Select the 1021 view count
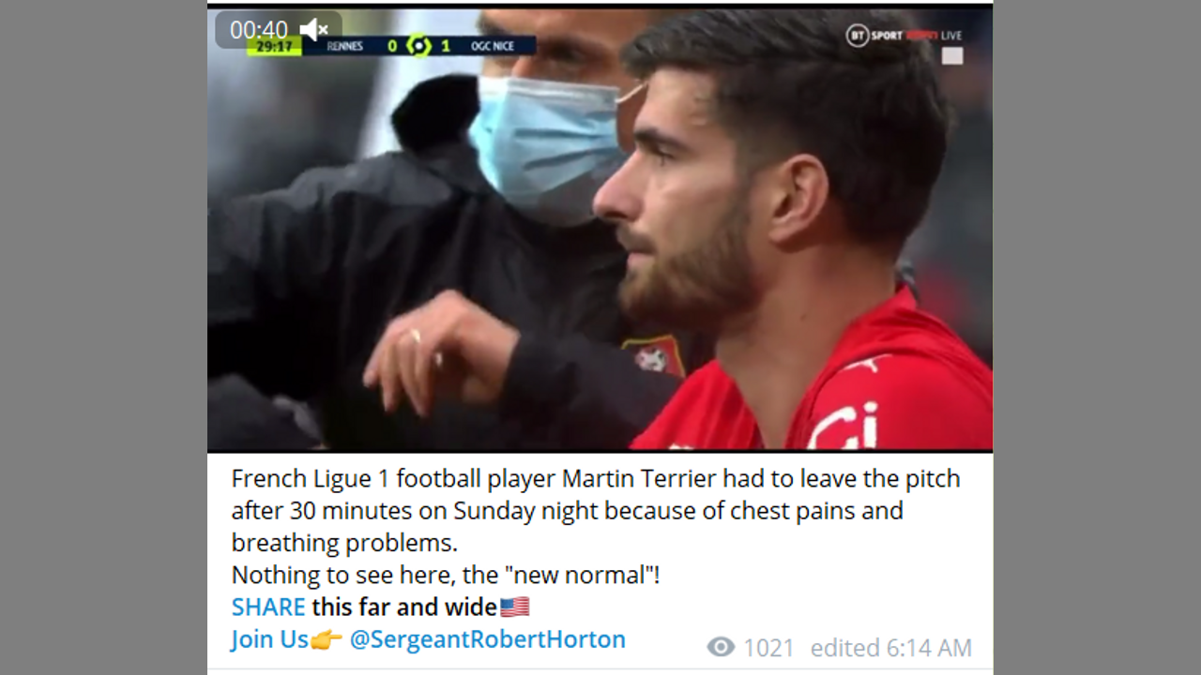Image resolution: width=1201 pixels, height=675 pixels. [x=768, y=648]
